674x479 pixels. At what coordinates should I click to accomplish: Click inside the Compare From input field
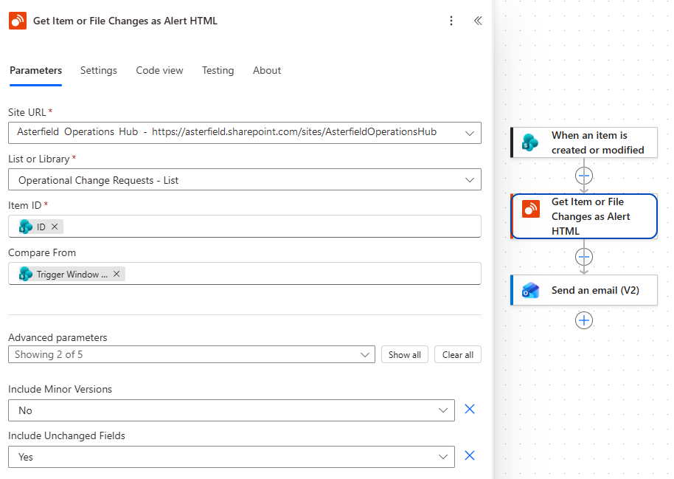[245, 274]
